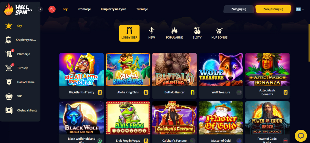310x143 pixels.
Task: Open Krupierzy na żywo in the top menu
Action: pos(113,9)
